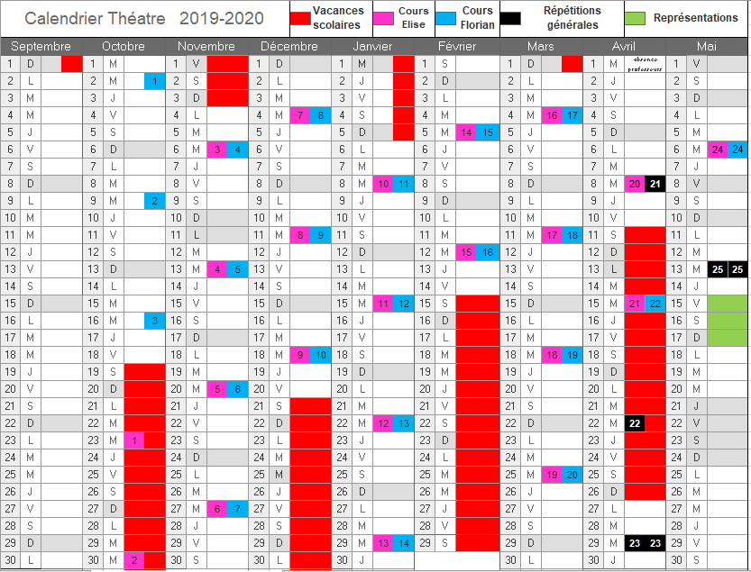Select magenta Elise cell 1 on October 23
The width and height of the screenshot is (751, 572).
(x=134, y=440)
